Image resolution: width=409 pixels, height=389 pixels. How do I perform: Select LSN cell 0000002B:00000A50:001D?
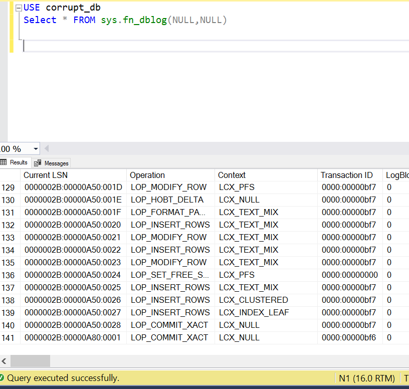[73, 187]
